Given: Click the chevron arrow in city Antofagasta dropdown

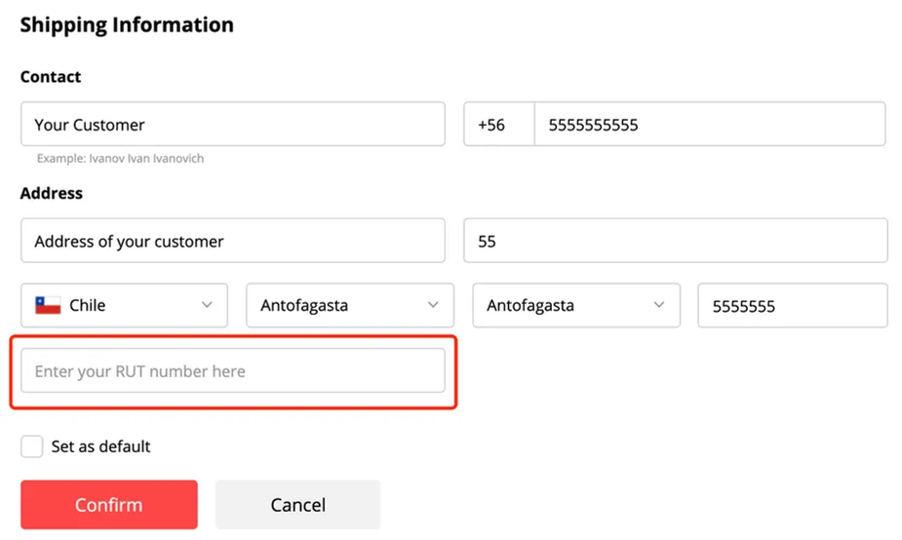Looking at the screenshot, I should (659, 305).
